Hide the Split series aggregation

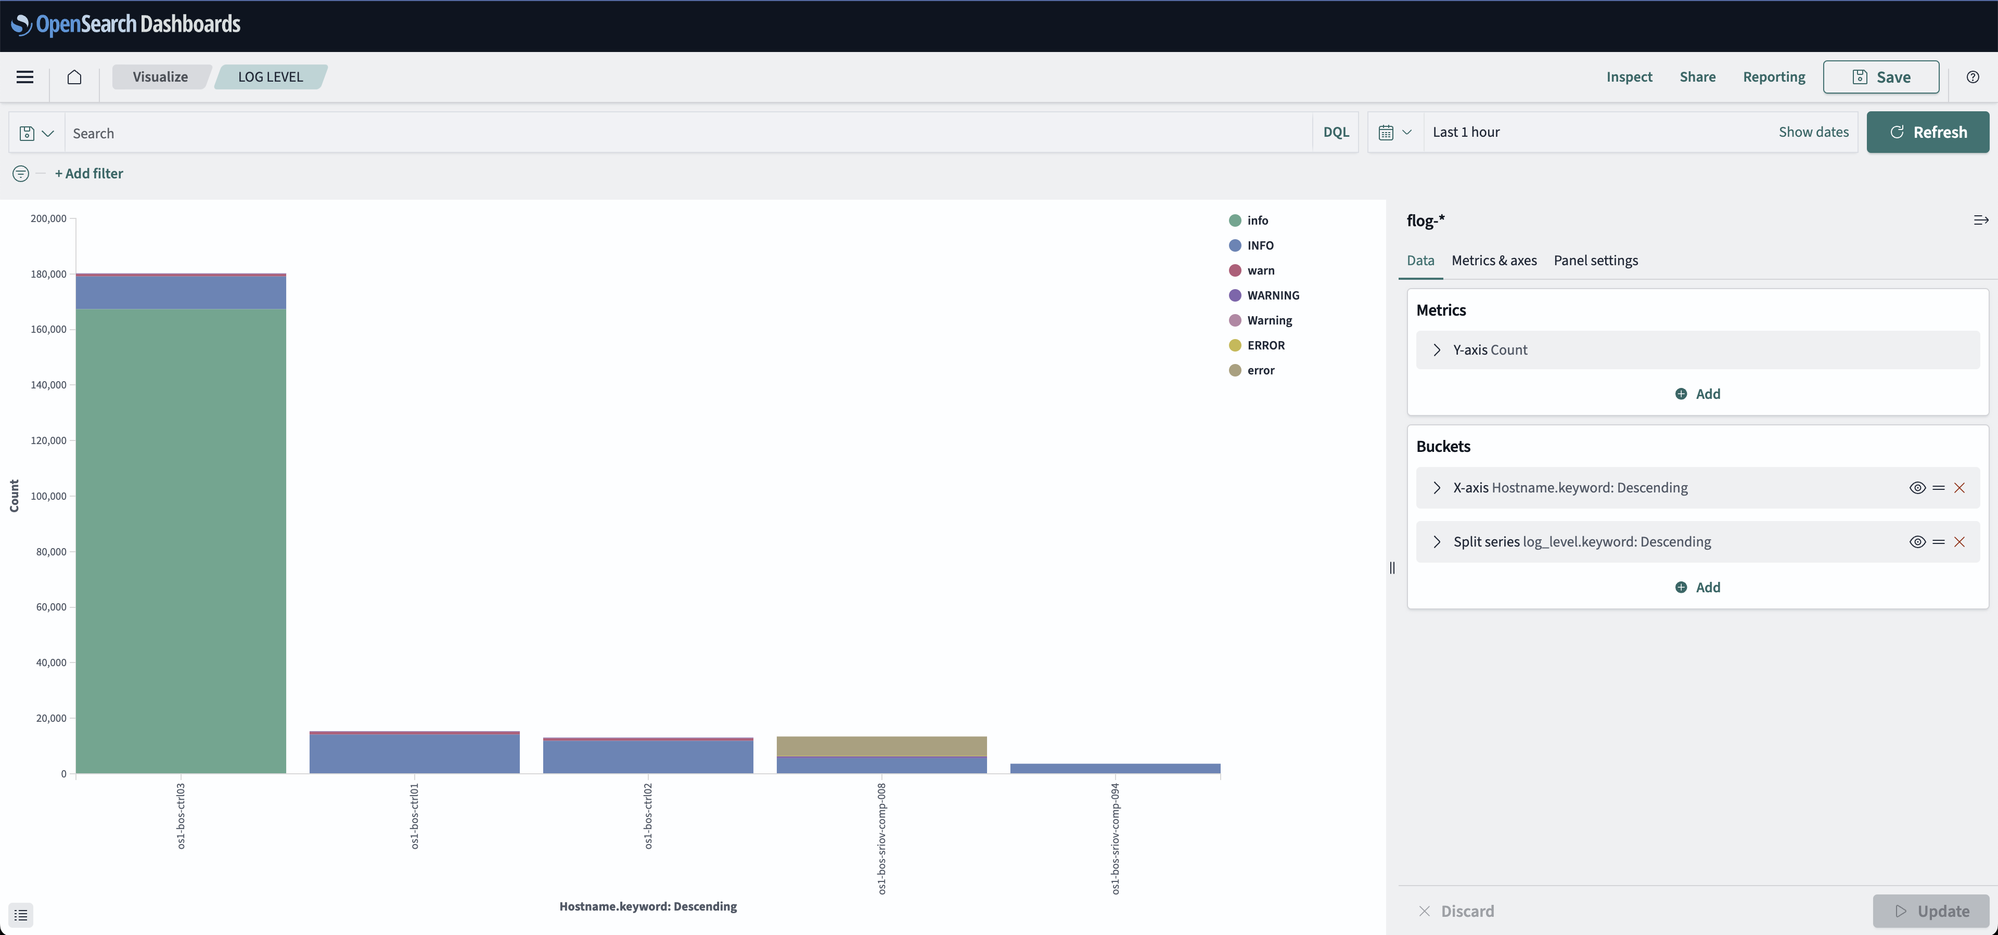(1917, 542)
